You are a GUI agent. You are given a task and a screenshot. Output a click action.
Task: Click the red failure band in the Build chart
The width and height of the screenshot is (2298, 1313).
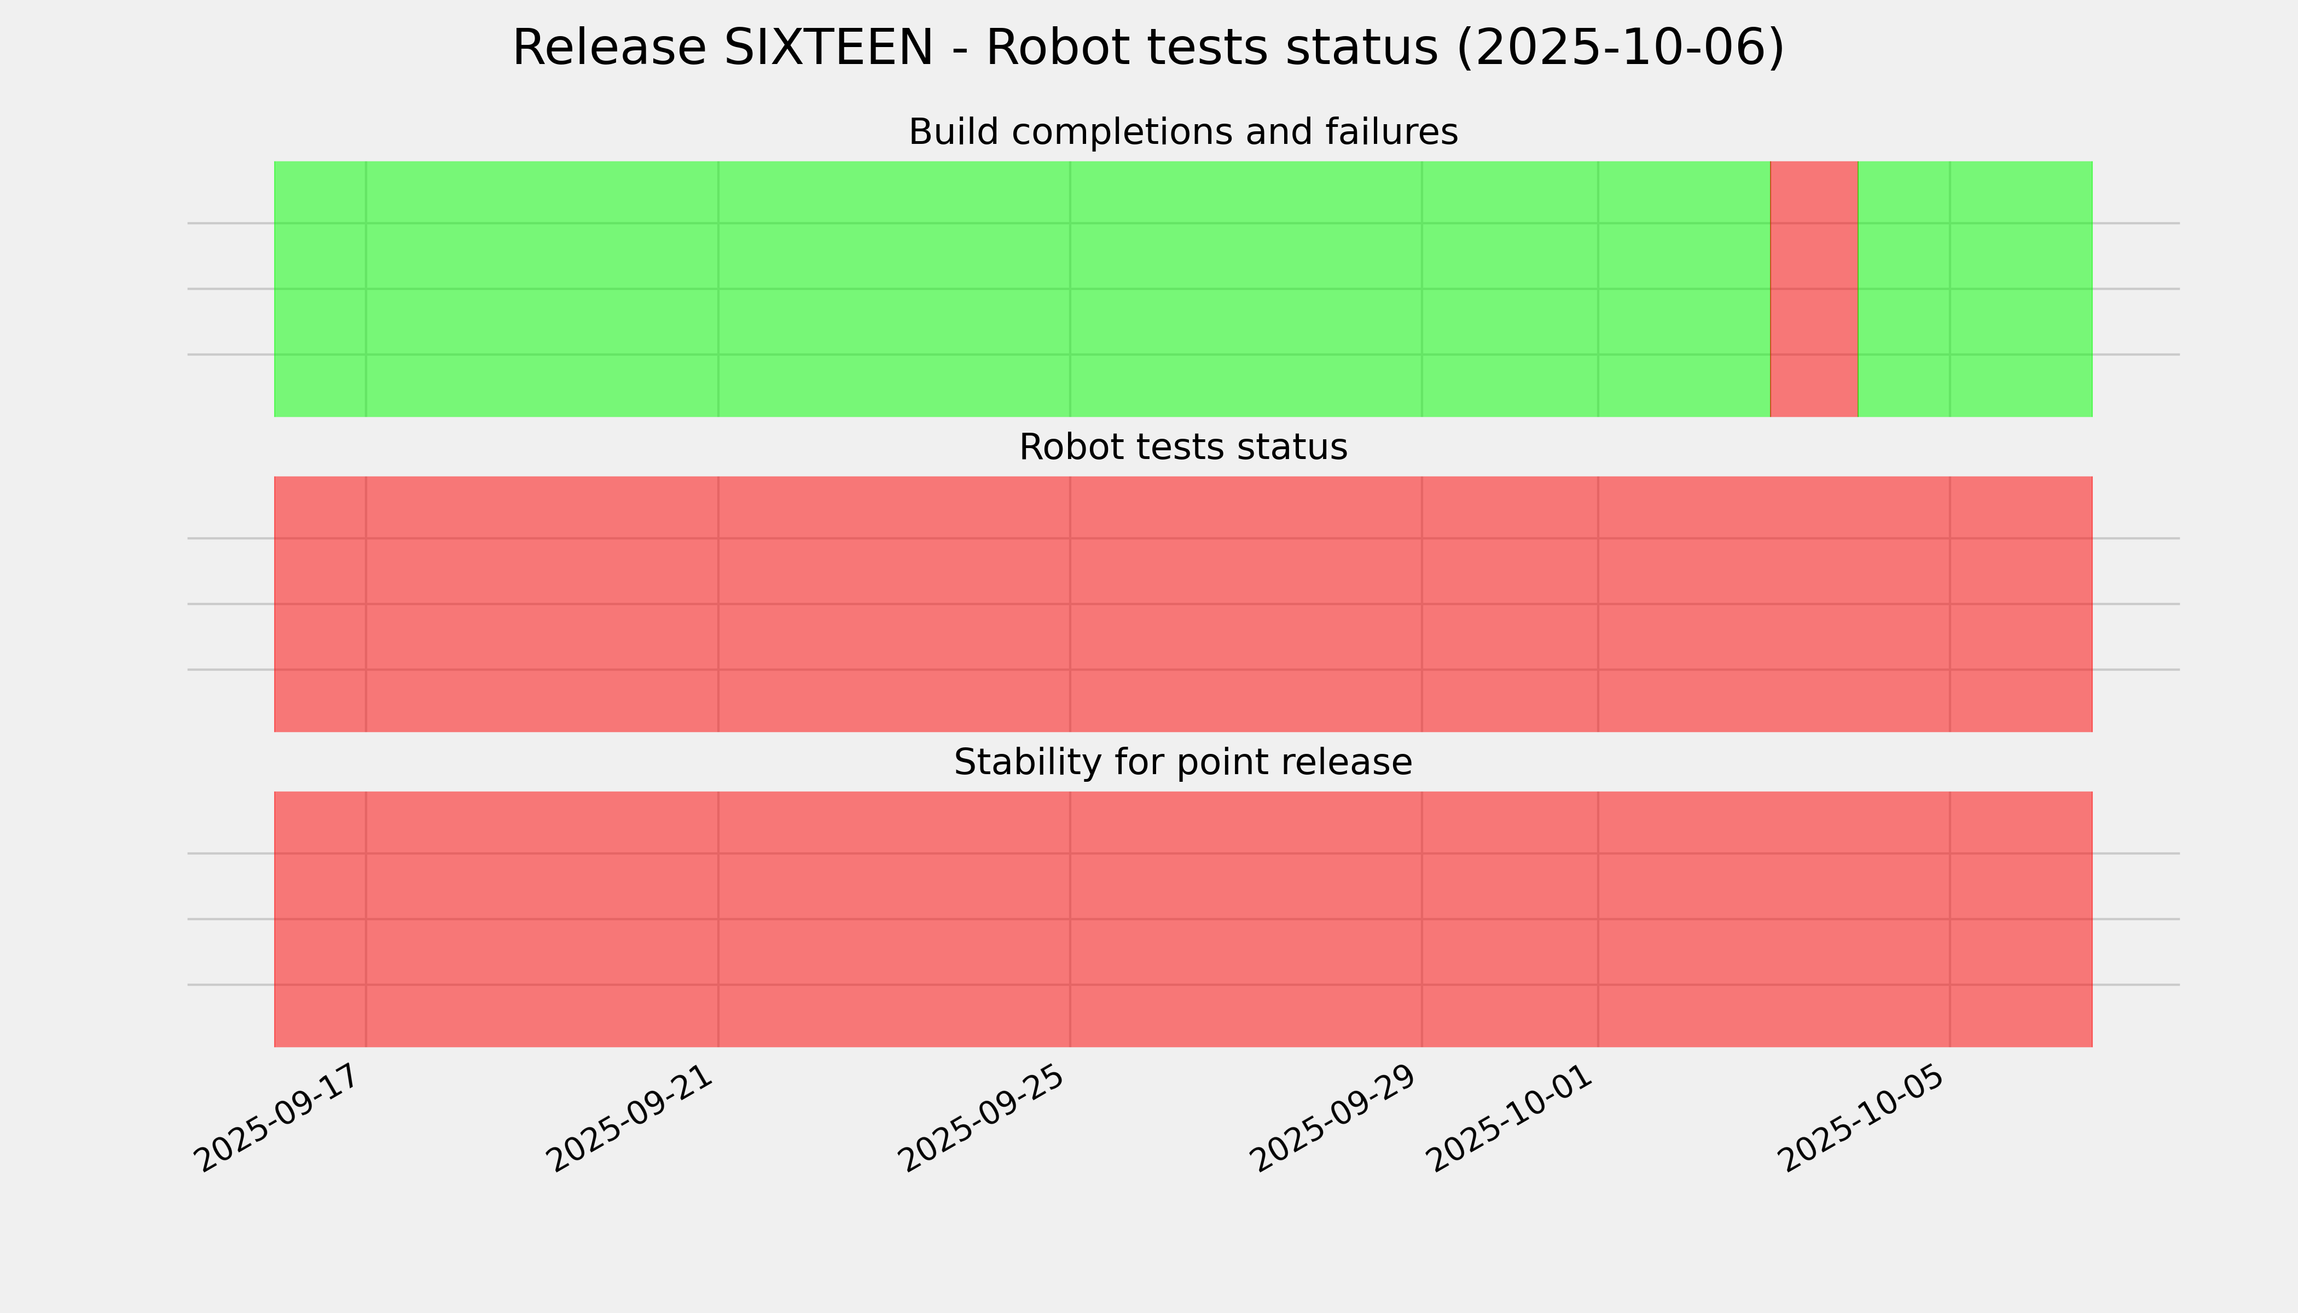(1814, 288)
